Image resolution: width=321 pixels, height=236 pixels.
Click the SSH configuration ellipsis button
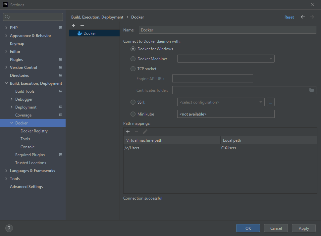tap(271, 102)
